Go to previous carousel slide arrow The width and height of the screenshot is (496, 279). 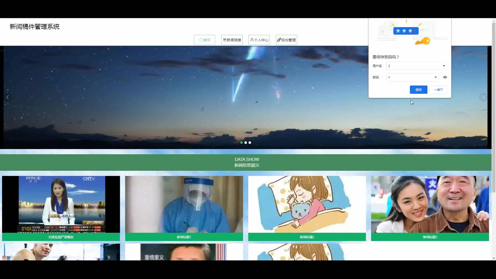[7, 97]
